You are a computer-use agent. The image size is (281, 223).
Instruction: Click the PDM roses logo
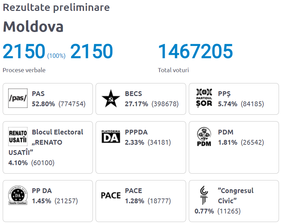coord(204,137)
